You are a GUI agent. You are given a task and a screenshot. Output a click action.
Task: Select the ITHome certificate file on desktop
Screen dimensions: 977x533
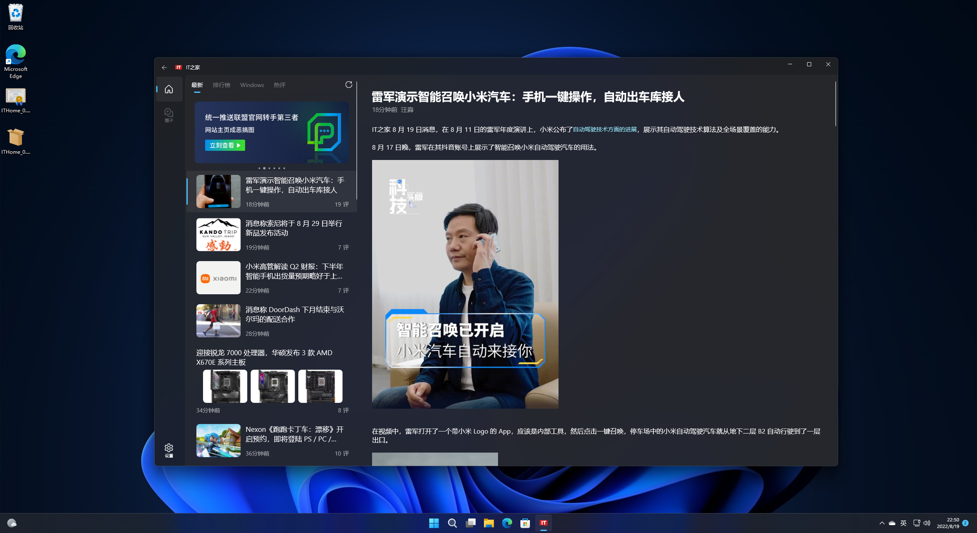16,100
